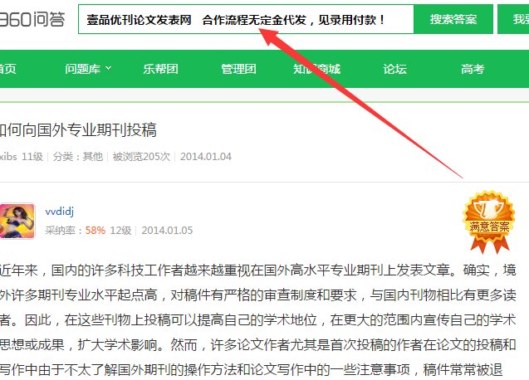Click the 搜索答案 search button
Image resolution: width=529 pixels, height=380 pixels.
453,19
